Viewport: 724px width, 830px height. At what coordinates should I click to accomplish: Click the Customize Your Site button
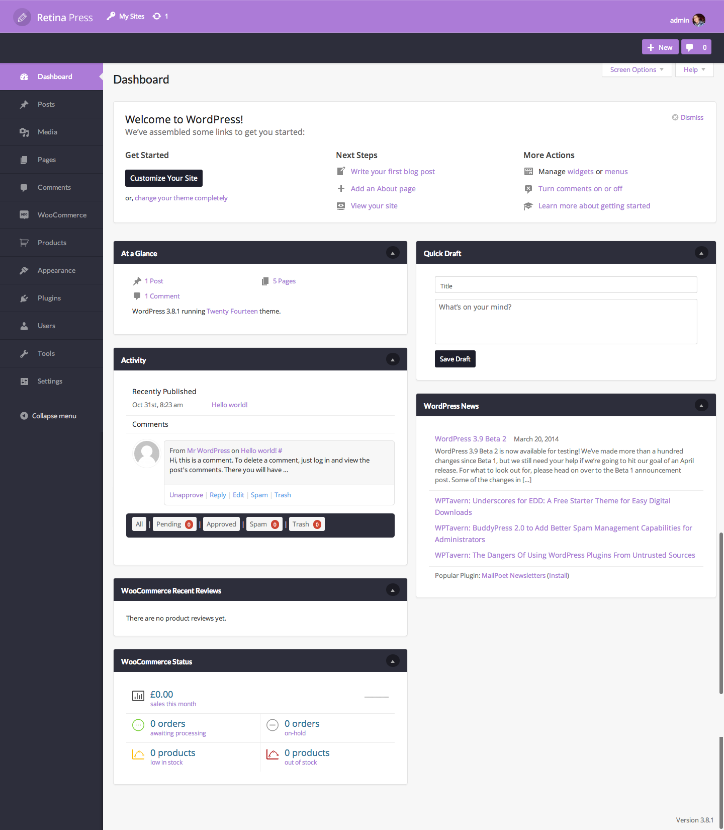click(164, 178)
